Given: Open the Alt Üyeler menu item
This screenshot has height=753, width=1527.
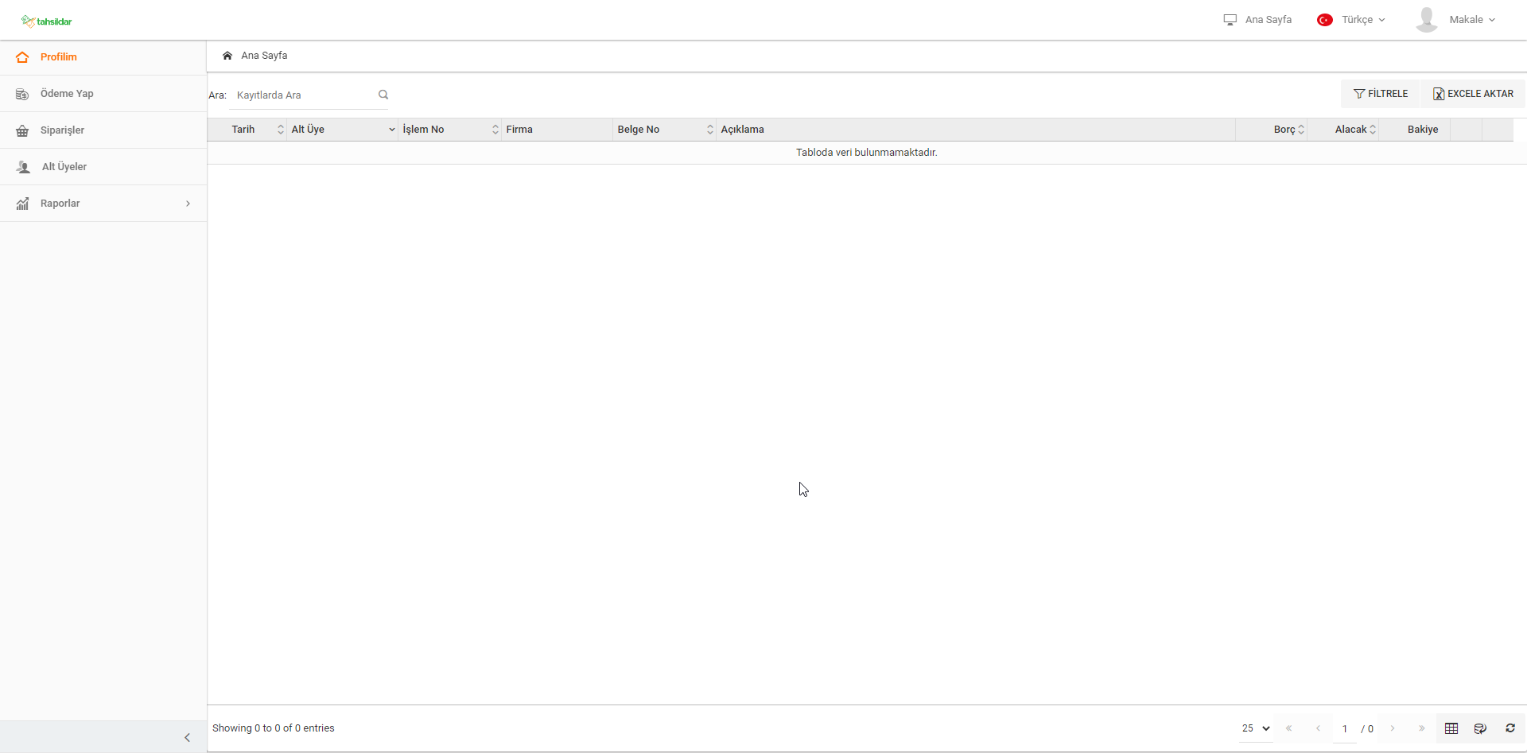Looking at the screenshot, I should click(103, 167).
